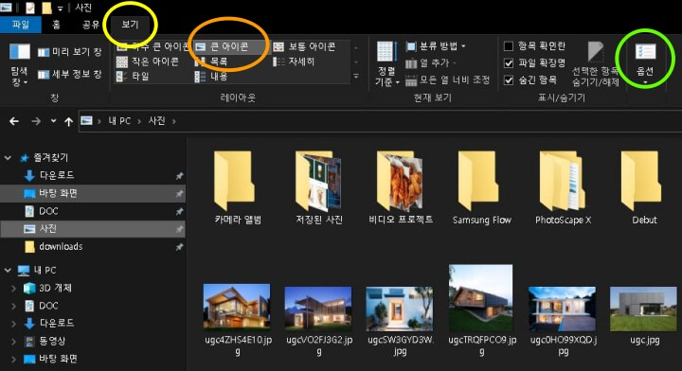This screenshot has height=371, width=682.
Task: Select thumbnail ugcSW3GYD3W.jpg
Action: [400, 308]
